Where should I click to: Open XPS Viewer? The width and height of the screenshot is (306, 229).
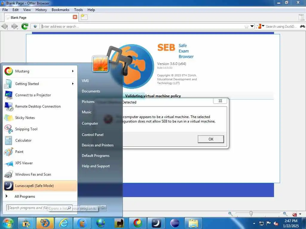tap(40, 163)
